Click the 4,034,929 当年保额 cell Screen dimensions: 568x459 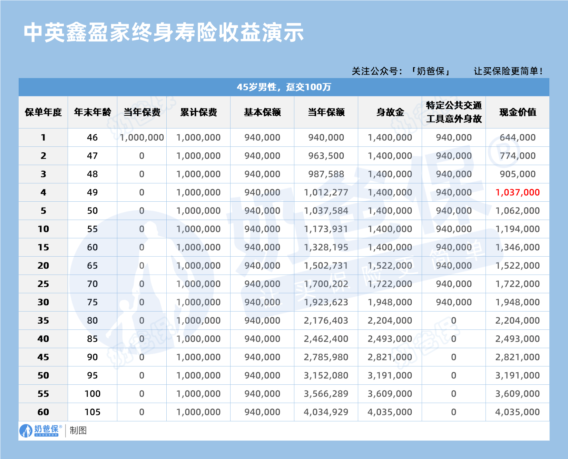click(x=326, y=412)
